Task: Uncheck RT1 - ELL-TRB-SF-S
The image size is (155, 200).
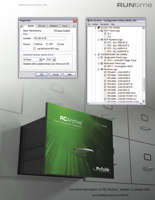Action: 105,43
